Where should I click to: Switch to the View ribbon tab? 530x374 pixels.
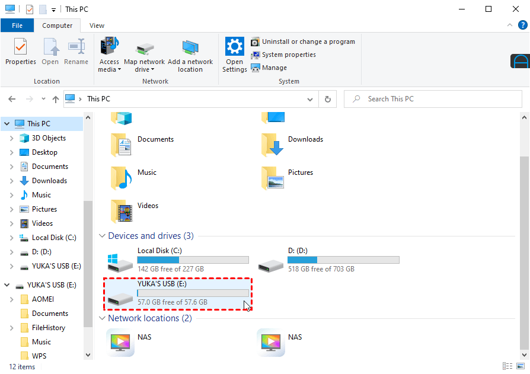pyautogui.click(x=97, y=25)
